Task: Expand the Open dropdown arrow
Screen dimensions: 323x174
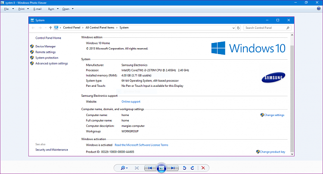Action: click(x=73, y=9)
